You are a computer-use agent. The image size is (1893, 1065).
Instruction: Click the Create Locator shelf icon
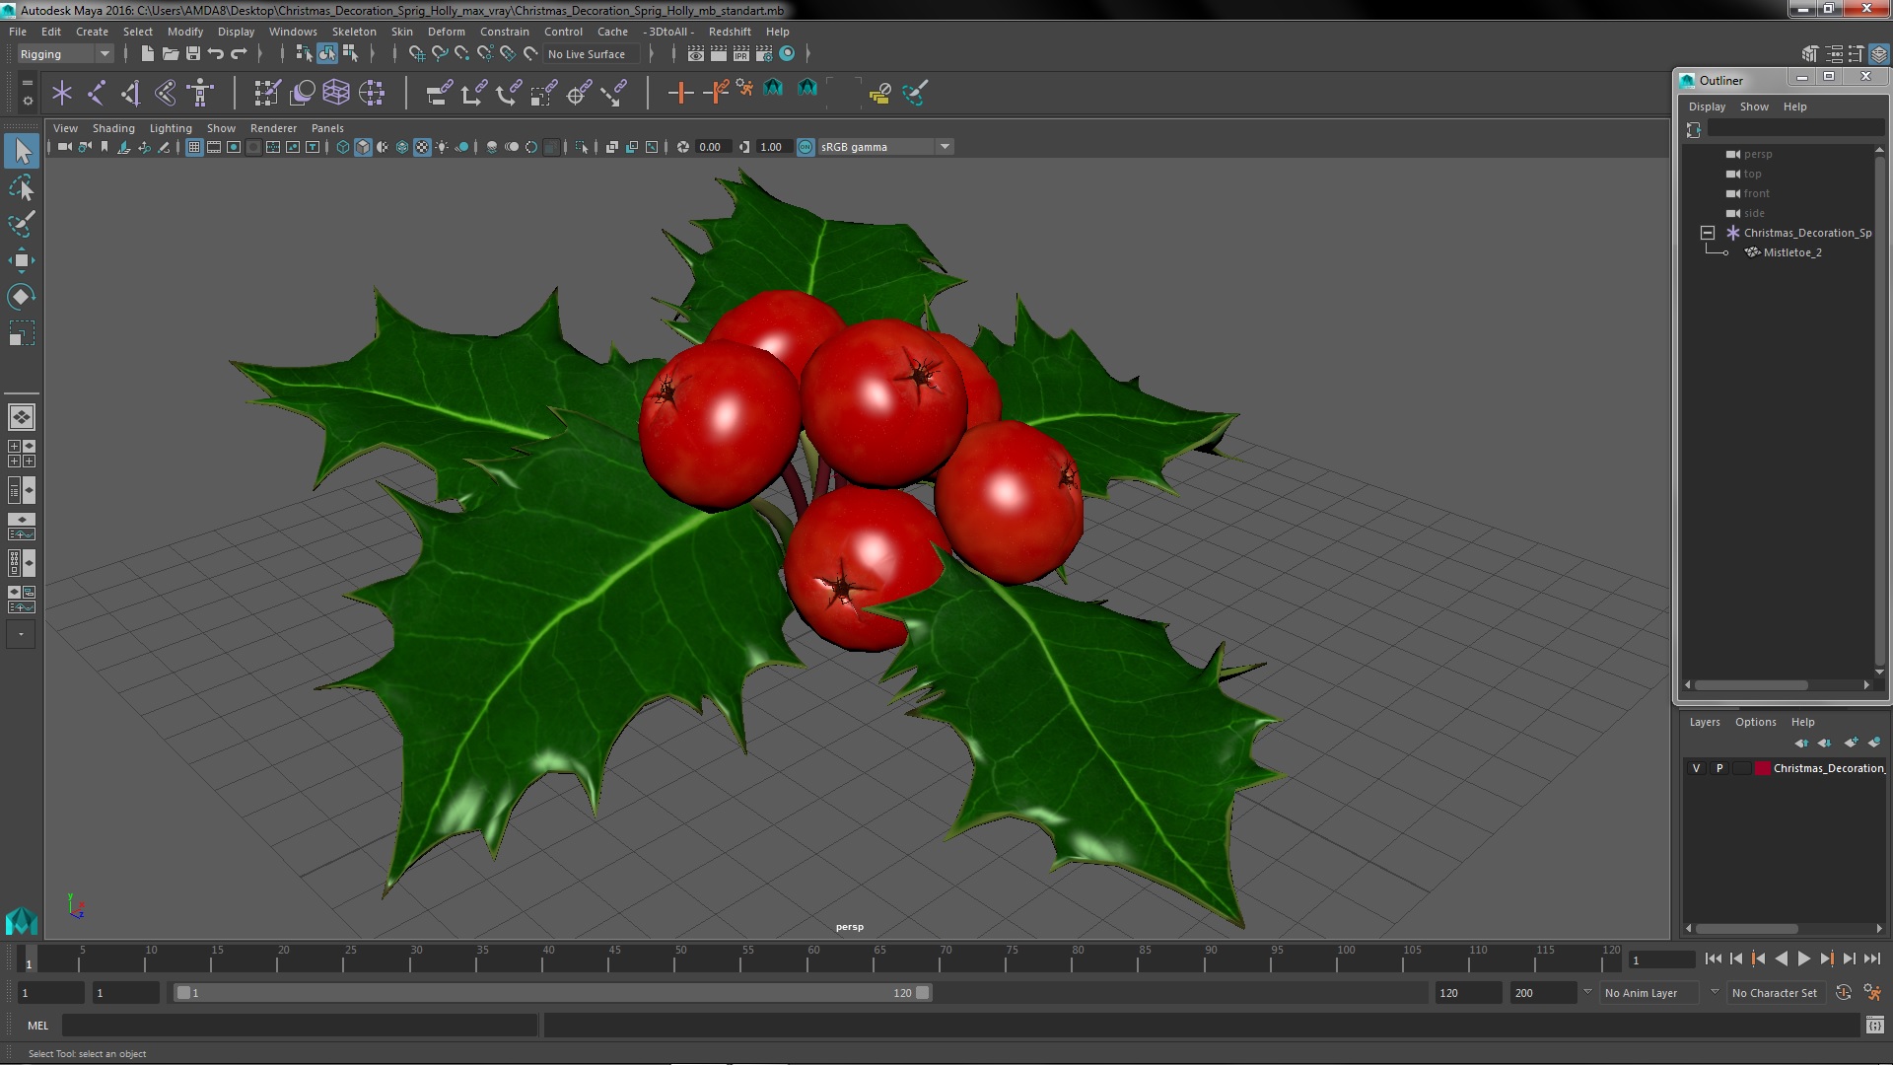point(62,93)
